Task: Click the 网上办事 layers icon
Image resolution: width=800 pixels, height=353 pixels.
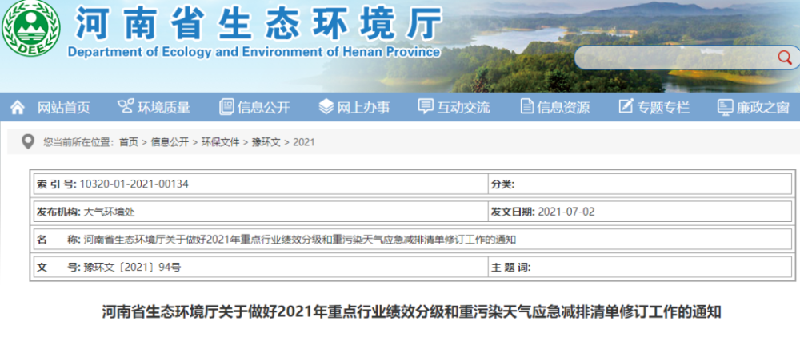Action: pos(326,107)
